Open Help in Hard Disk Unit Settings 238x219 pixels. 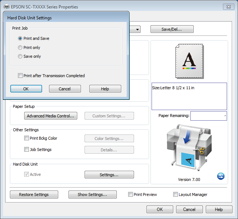point(105,89)
